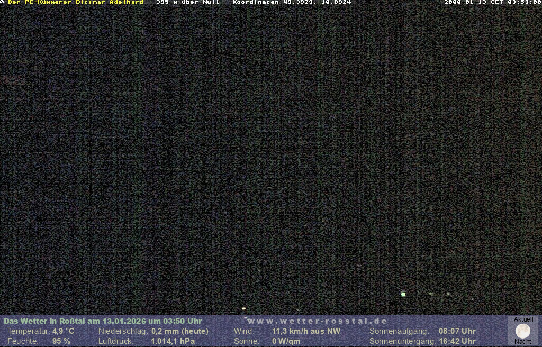Viewport: 542px width, 347px height.
Task: Click the Sonne value 0 W/qm
Action: [286, 341]
